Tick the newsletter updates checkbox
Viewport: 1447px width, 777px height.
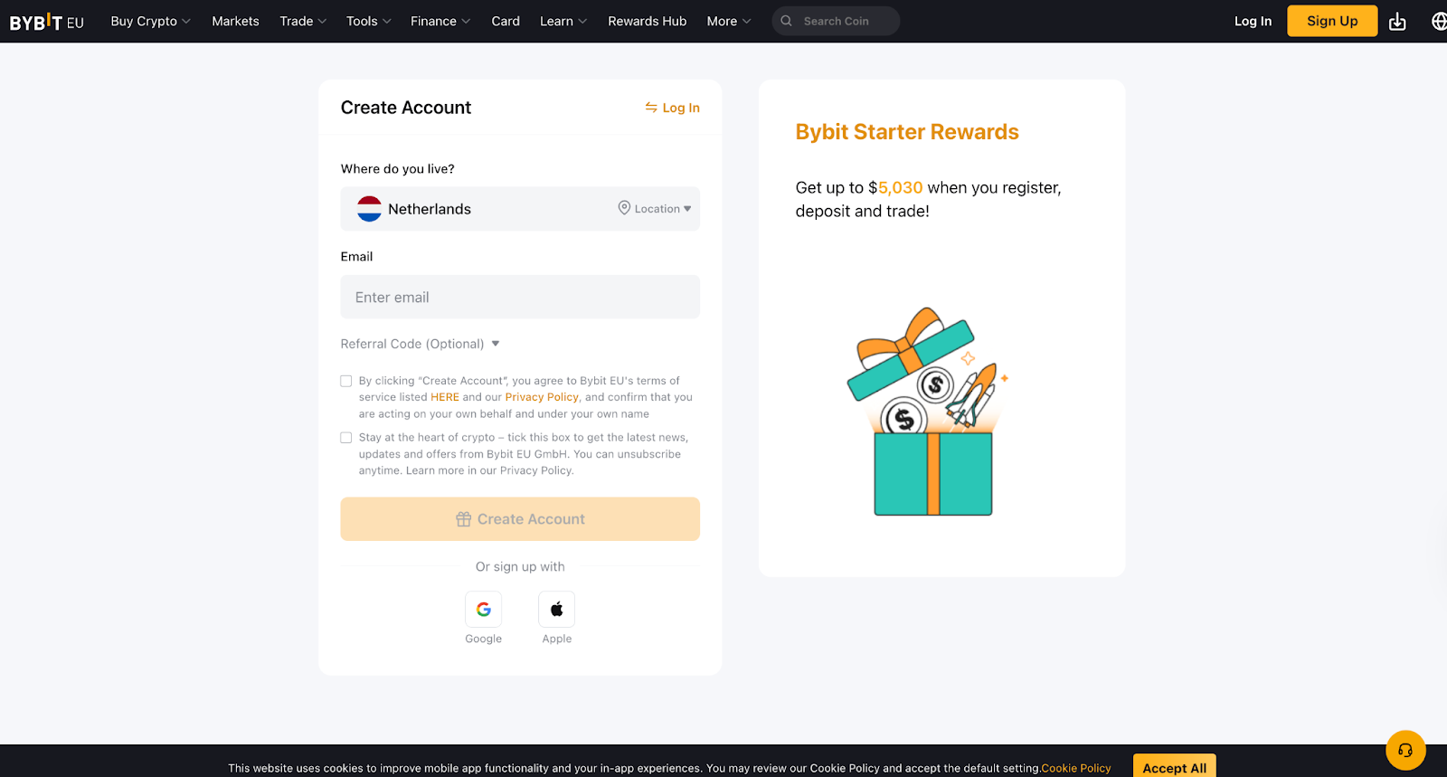click(346, 438)
